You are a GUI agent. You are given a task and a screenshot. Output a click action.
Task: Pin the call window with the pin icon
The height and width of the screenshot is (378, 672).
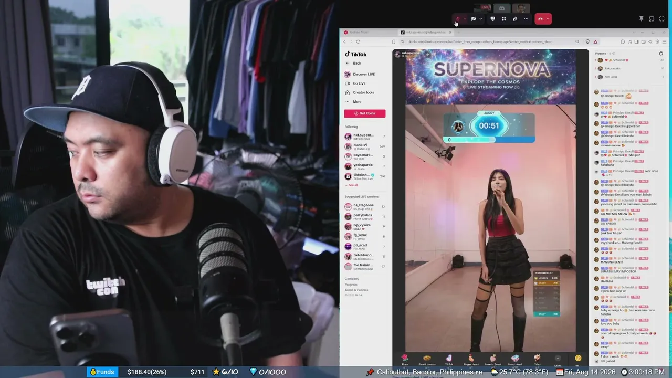[x=641, y=19]
